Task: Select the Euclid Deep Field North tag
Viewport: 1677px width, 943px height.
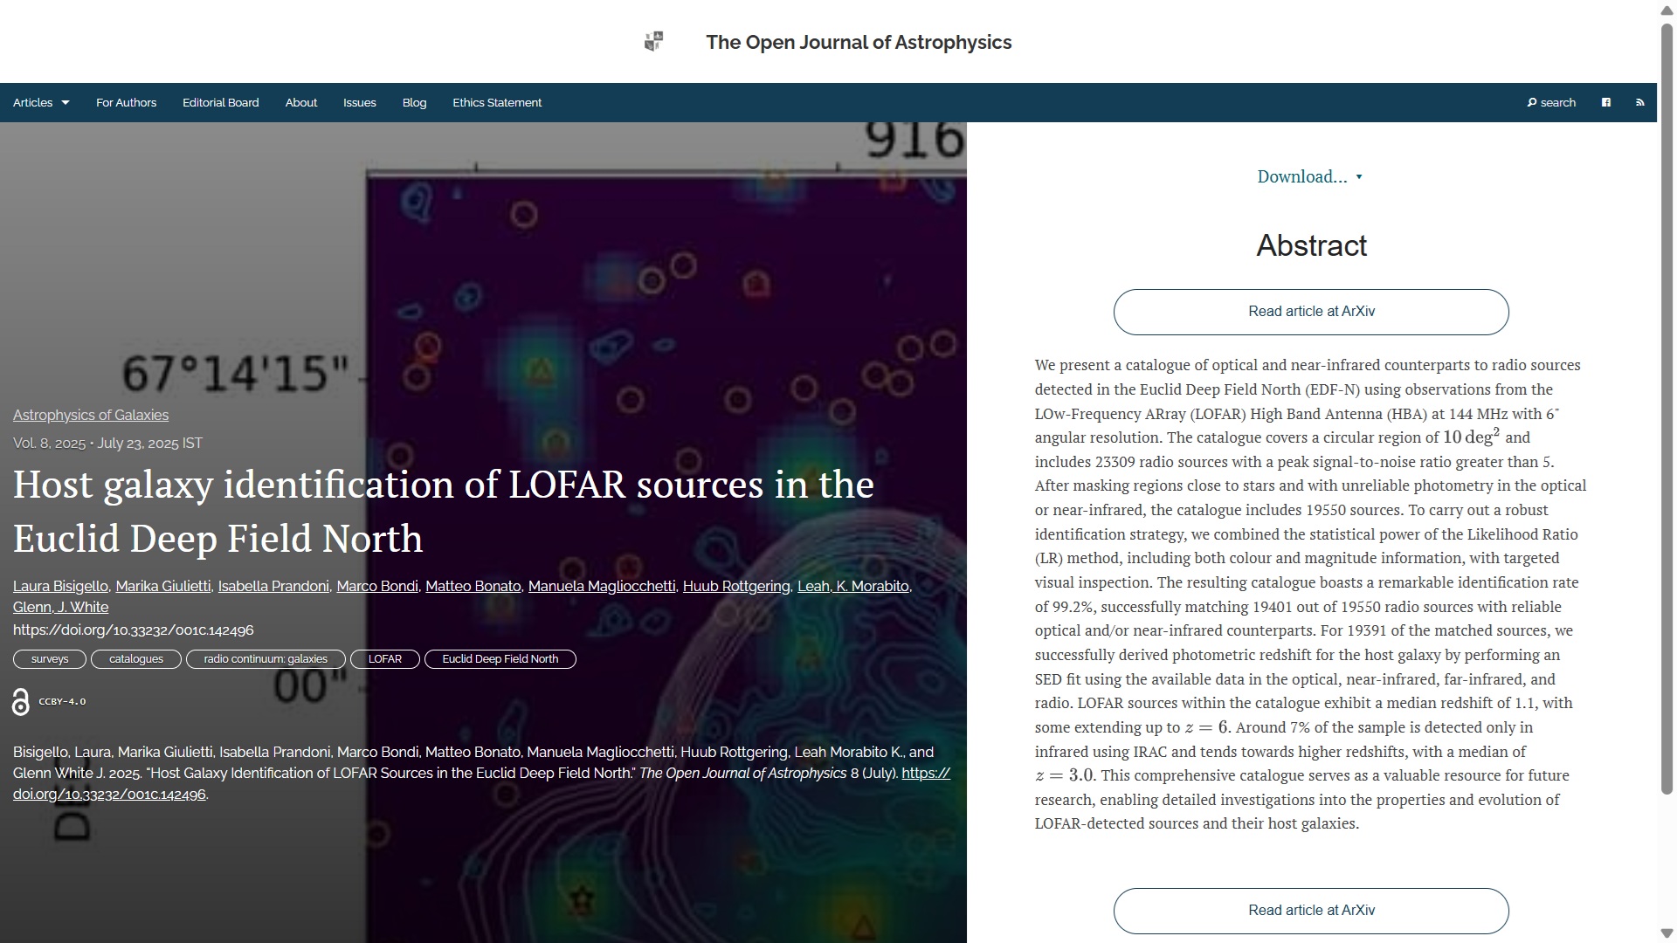Action: pyautogui.click(x=500, y=659)
